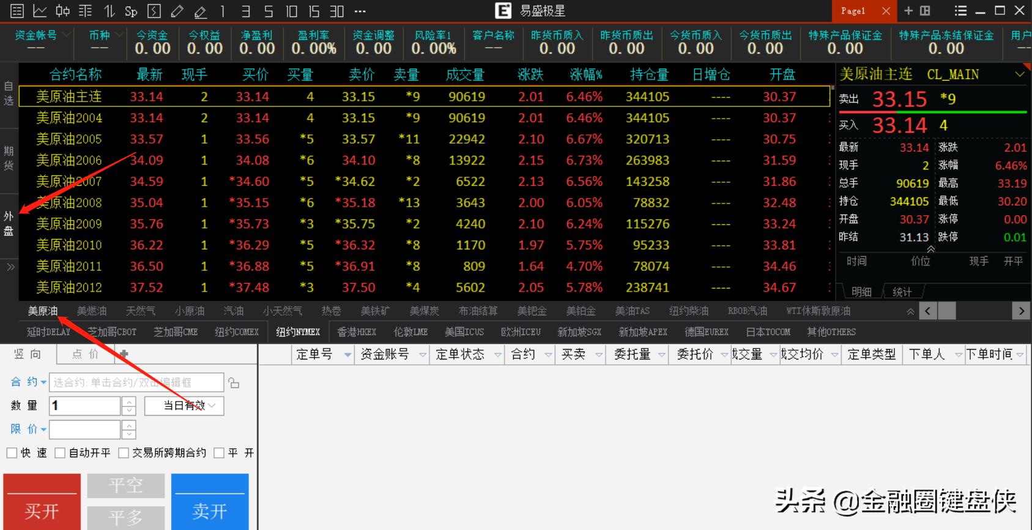Filter the 定单号 column dropdown

(x=347, y=355)
